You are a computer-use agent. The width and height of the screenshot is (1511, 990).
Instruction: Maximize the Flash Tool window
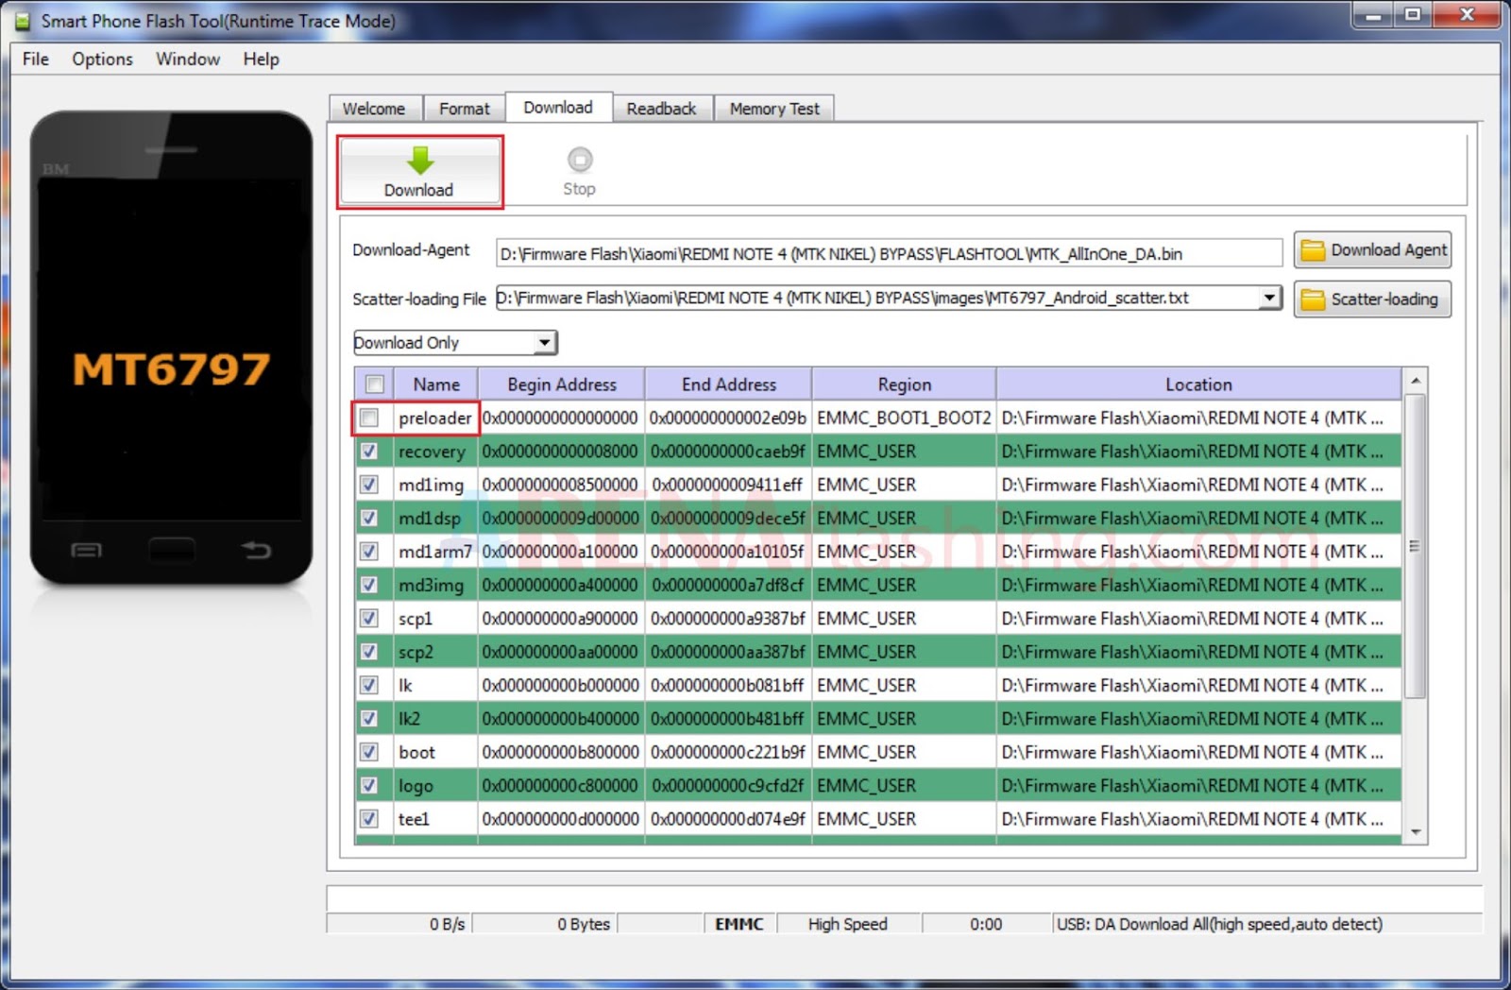point(1413,14)
